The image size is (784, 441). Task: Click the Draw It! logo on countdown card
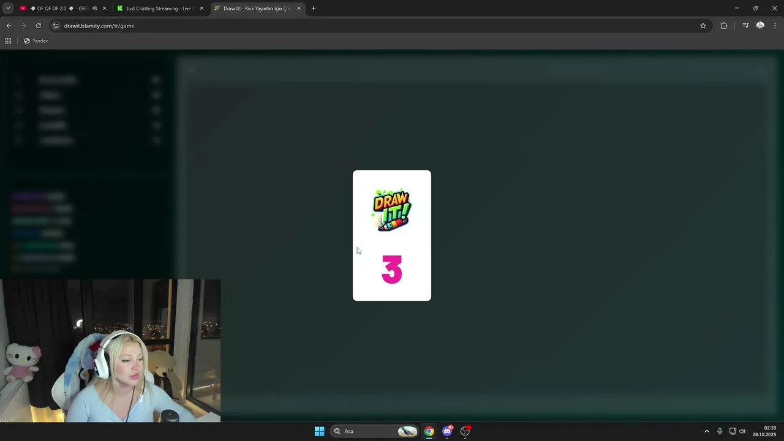(392, 210)
